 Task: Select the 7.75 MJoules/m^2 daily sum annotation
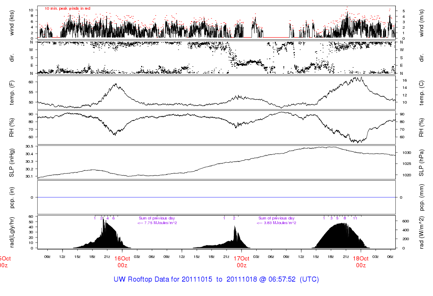[157, 223]
